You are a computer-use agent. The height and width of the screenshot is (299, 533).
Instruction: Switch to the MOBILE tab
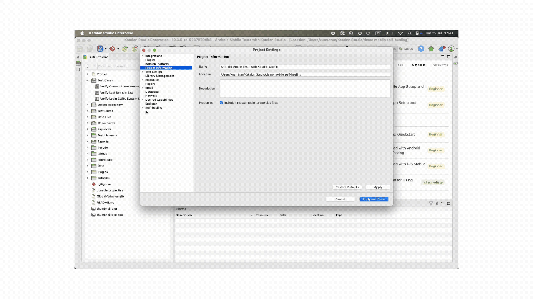tap(418, 65)
